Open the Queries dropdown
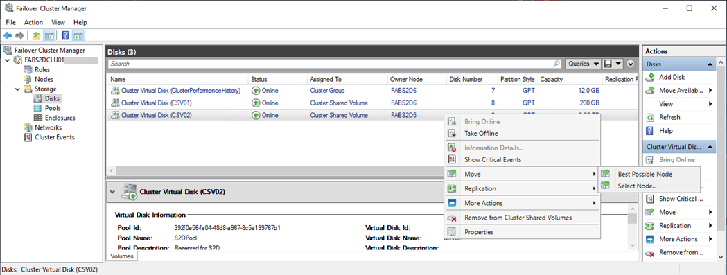 [x=584, y=64]
